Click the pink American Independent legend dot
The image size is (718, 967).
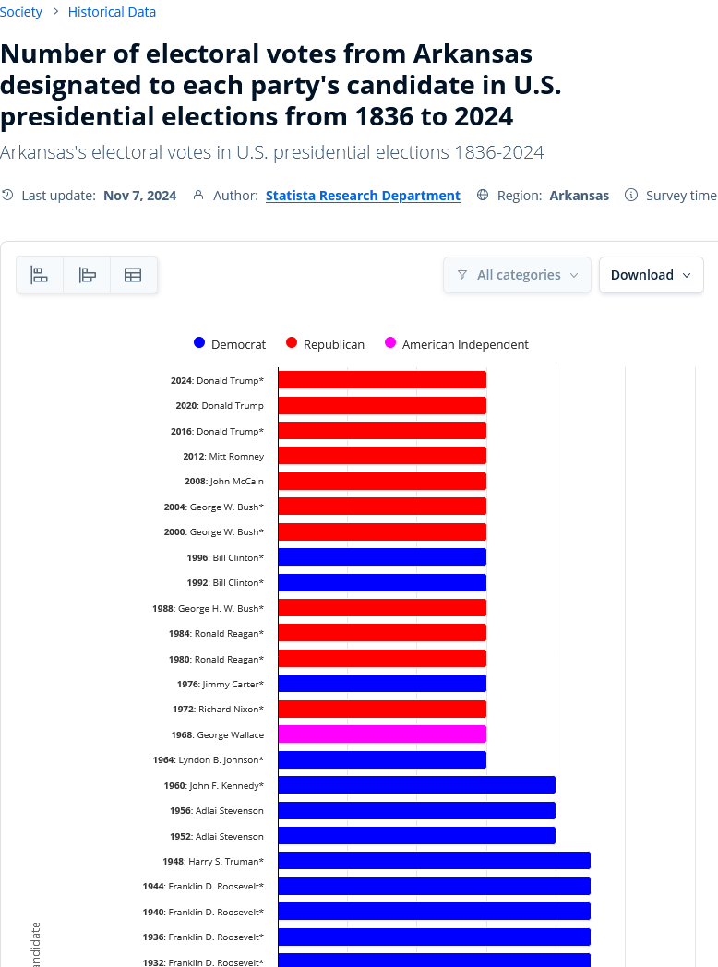pos(389,343)
